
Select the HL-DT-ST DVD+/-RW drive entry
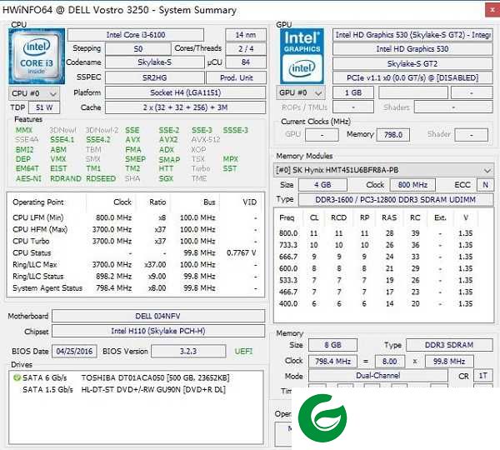(124, 390)
